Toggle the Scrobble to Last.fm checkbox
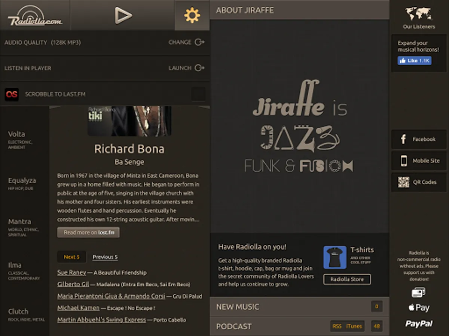Viewport: 449px width, 336px height. point(198,94)
